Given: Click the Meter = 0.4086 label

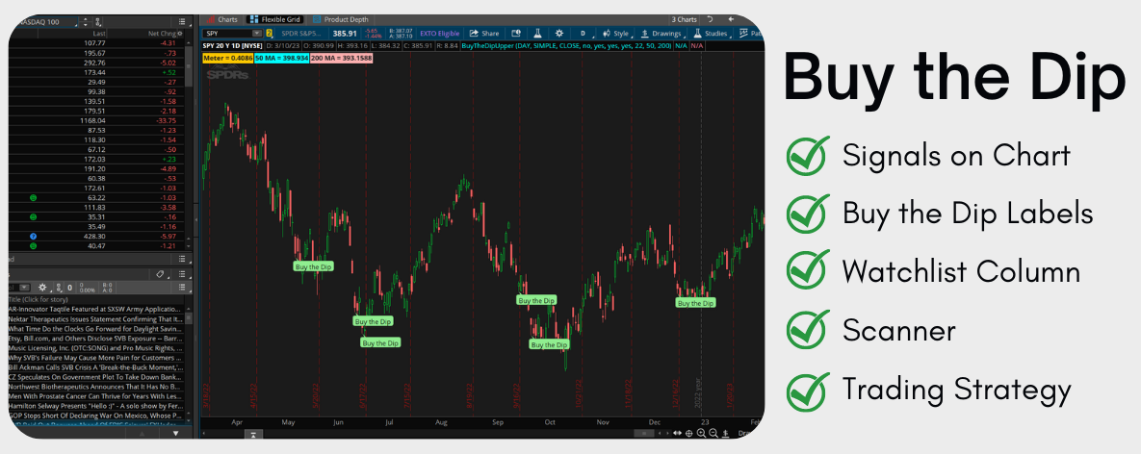Looking at the screenshot, I should click(228, 58).
